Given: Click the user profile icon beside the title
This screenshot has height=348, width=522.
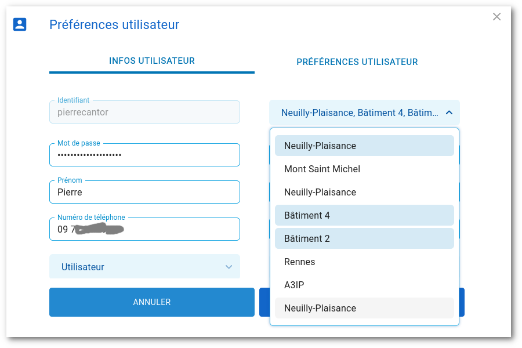Looking at the screenshot, I should [20, 24].
